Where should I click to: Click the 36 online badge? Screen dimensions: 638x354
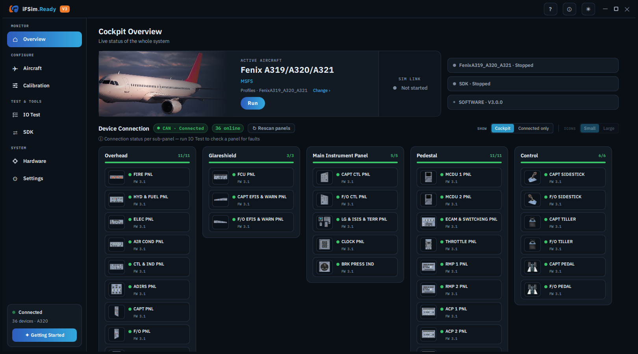click(x=228, y=128)
